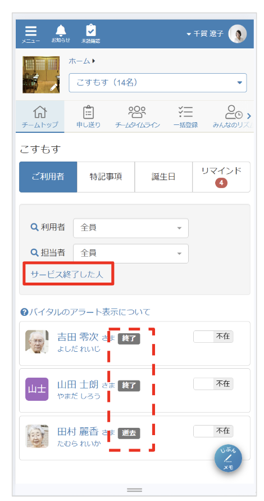
Task: Open 千賀 遼子 account dropdown
Action: pos(205,34)
